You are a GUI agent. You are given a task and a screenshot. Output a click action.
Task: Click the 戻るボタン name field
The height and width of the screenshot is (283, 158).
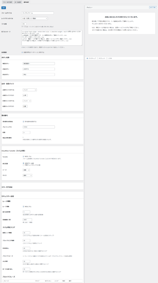pyautogui.click(x=39, y=75)
